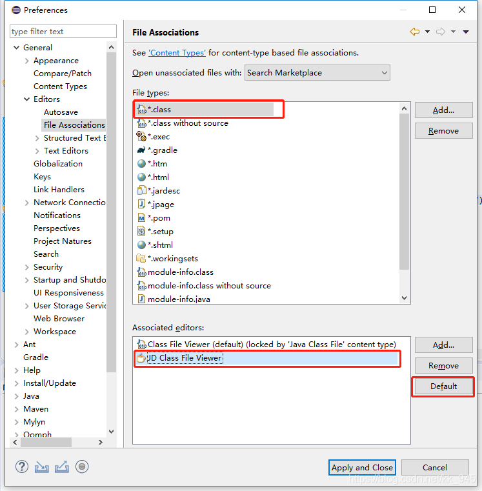The image size is (482, 491).
Task: Click the *.class file type icon
Action: pyautogui.click(x=141, y=110)
